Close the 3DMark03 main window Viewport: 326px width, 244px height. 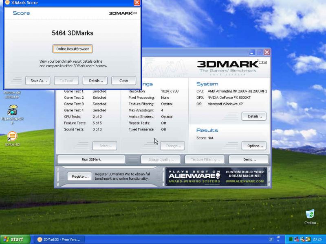[x=267, y=52]
